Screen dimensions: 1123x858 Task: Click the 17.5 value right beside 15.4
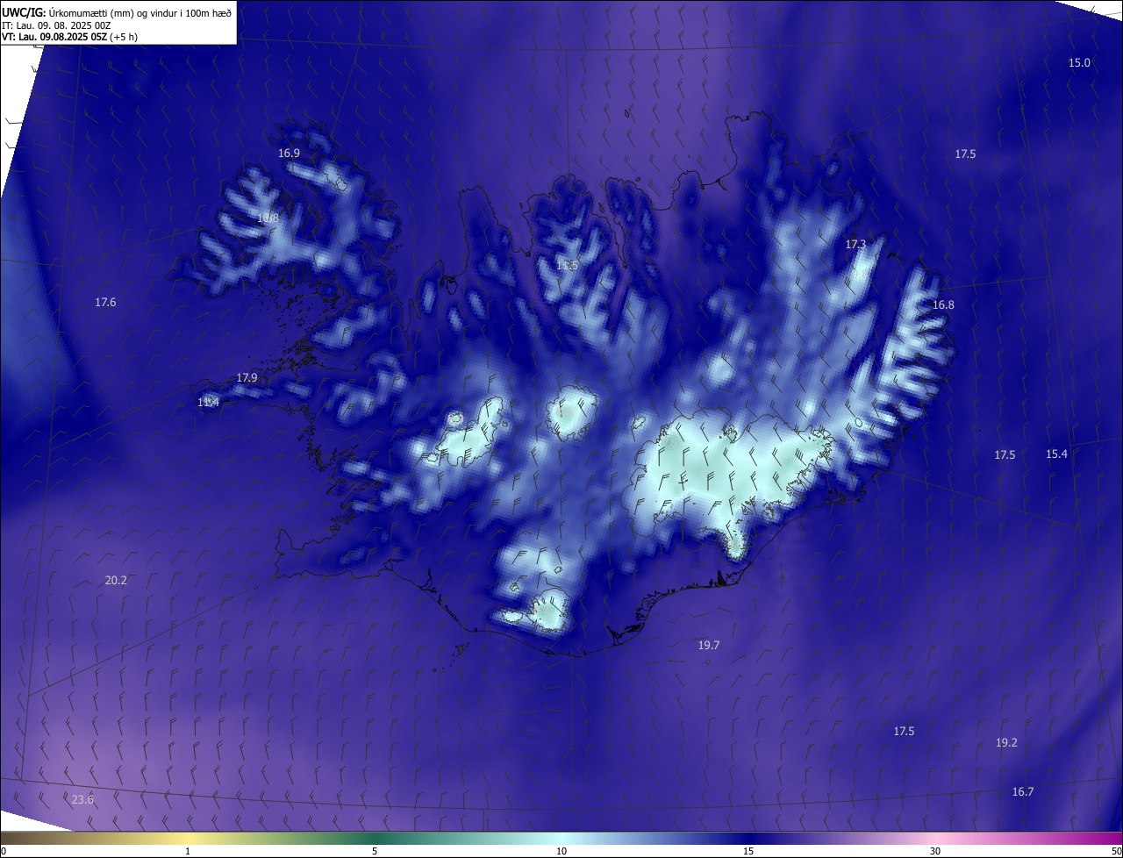[x=1005, y=454]
